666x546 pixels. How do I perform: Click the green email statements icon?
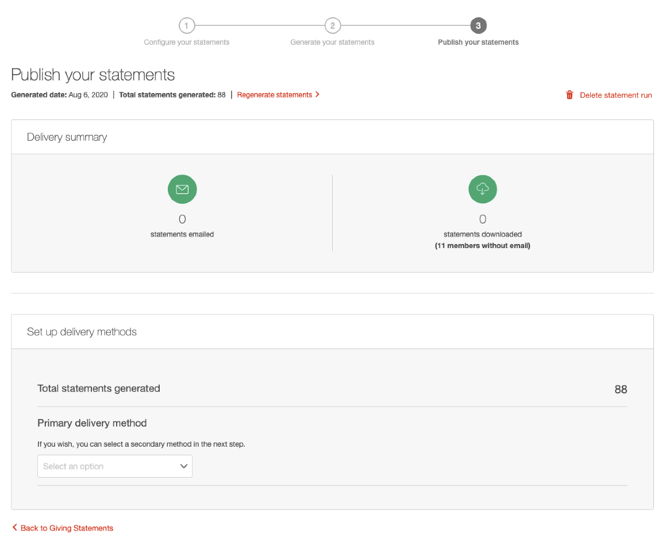point(182,189)
